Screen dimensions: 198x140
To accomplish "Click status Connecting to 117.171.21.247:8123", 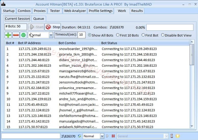I will tap(128, 82).
